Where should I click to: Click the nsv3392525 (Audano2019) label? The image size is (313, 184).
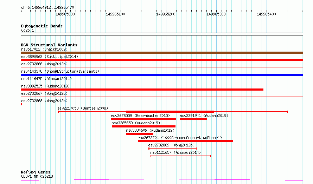click(45, 86)
